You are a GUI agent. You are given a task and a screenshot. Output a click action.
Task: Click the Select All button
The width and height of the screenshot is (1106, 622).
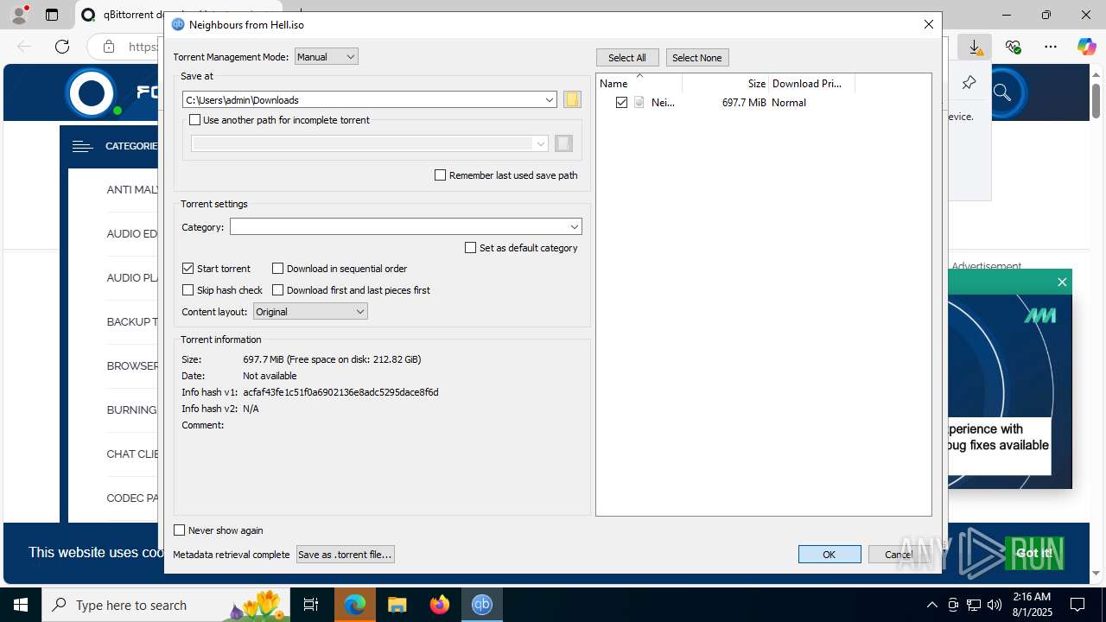(627, 57)
